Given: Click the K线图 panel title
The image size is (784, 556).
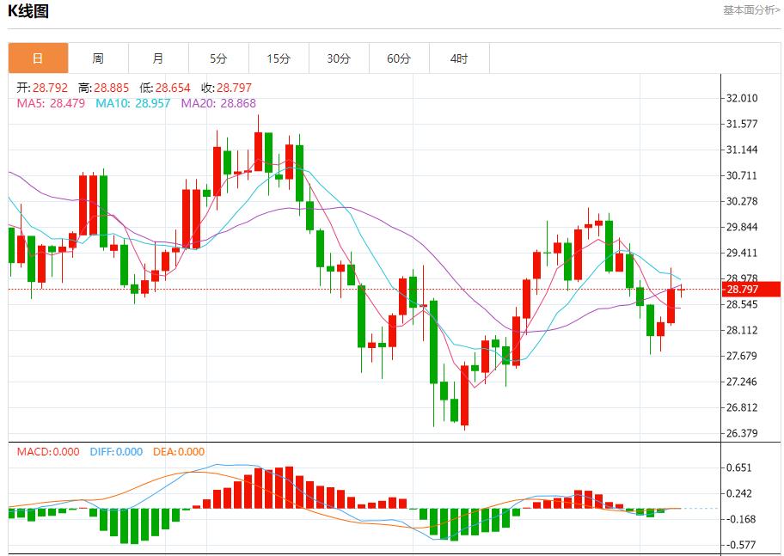Looking at the screenshot, I should point(28,11).
